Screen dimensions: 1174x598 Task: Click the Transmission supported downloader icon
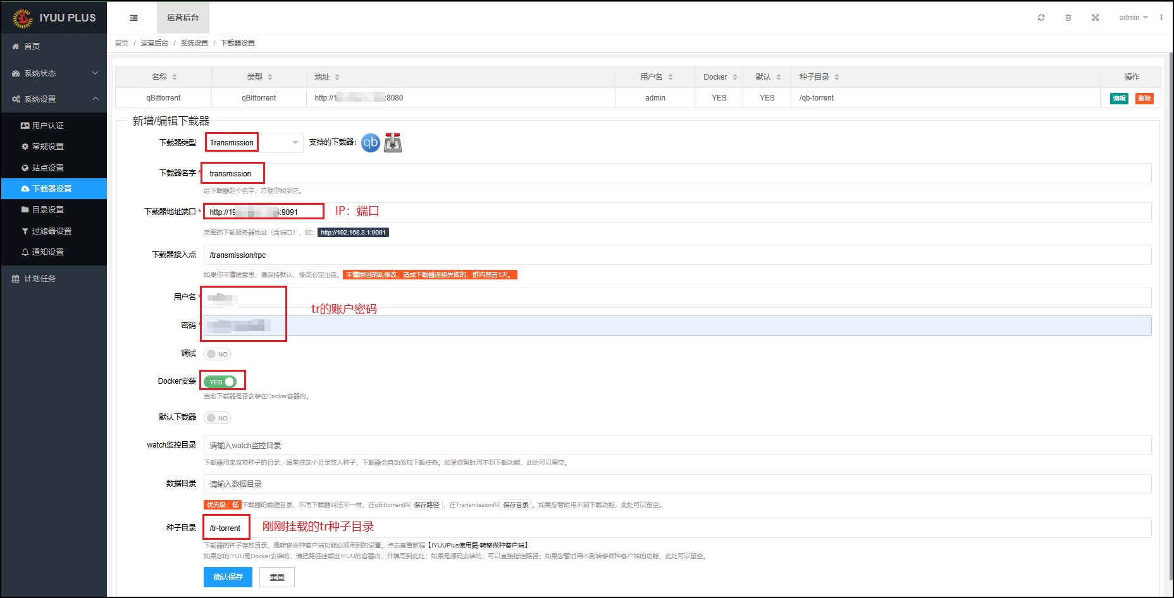tap(393, 143)
